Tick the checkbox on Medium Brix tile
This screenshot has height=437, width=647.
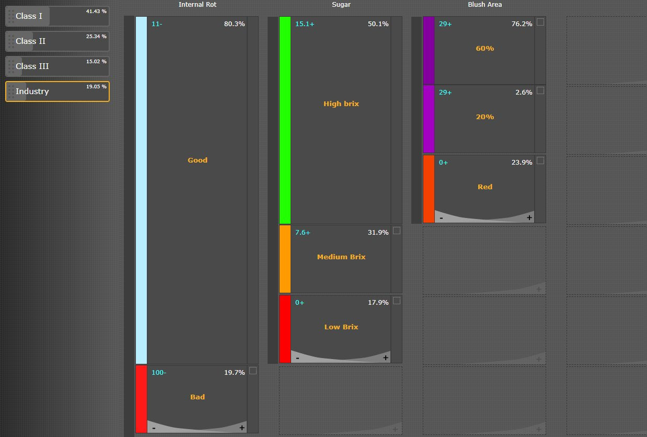[x=397, y=231]
